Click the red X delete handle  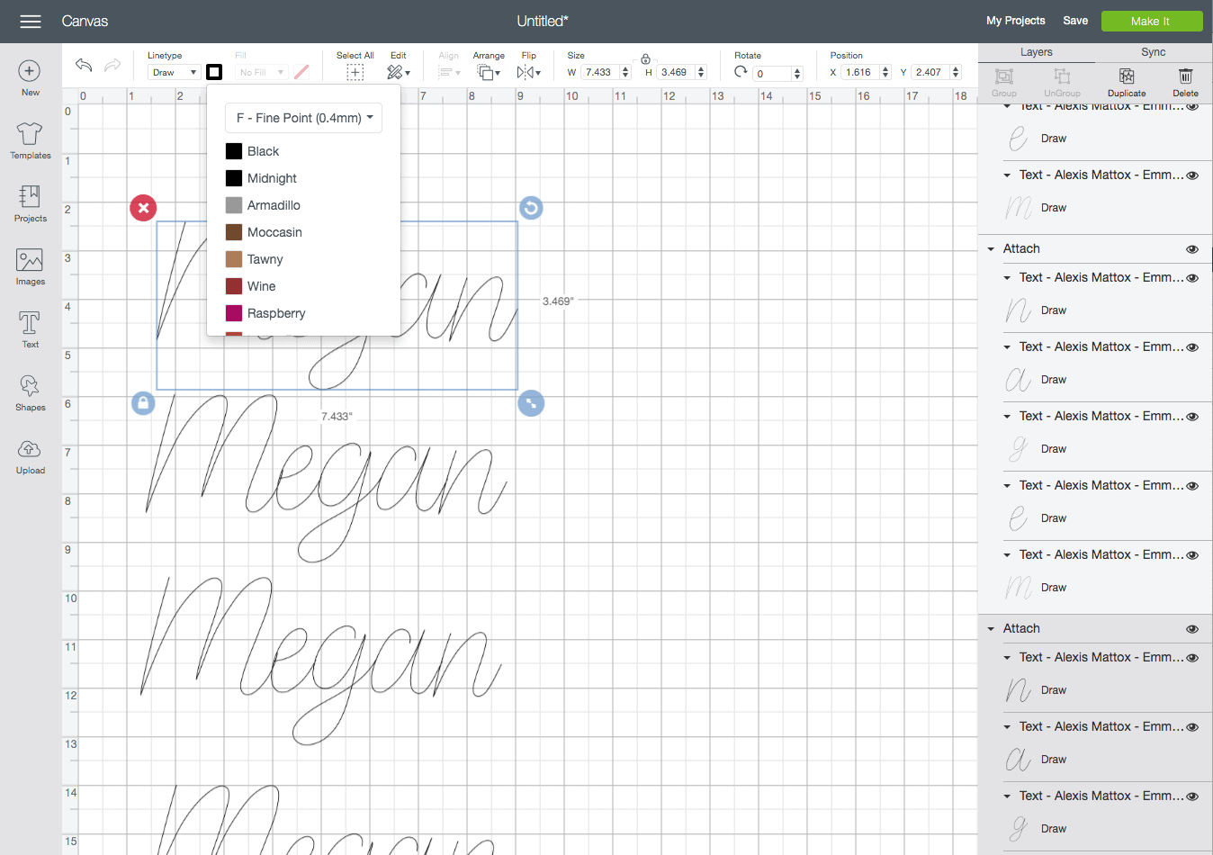(x=143, y=208)
